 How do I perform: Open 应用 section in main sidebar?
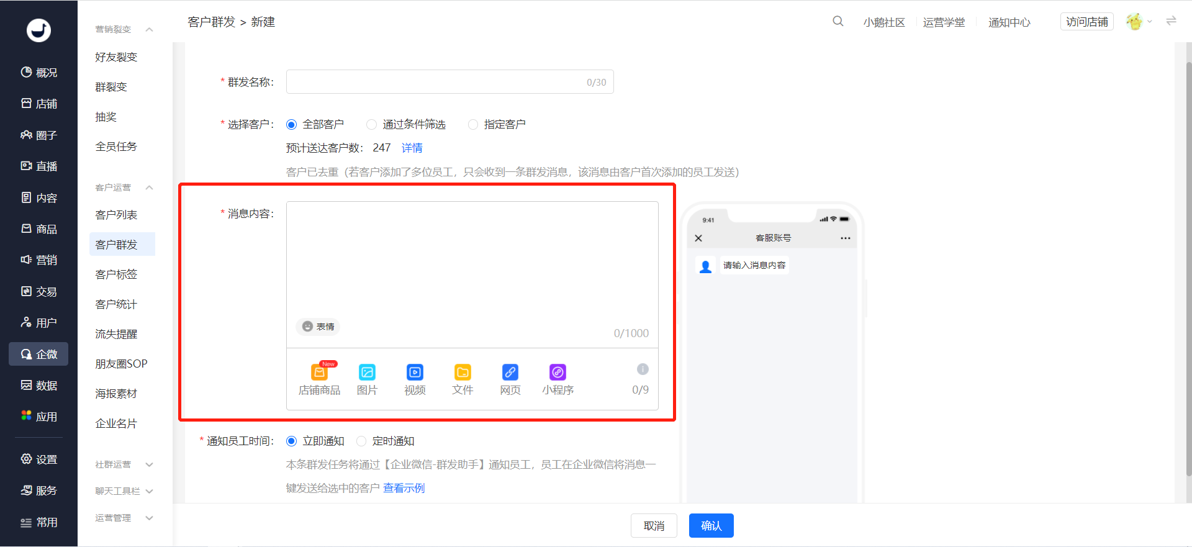pyautogui.click(x=38, y=417)
